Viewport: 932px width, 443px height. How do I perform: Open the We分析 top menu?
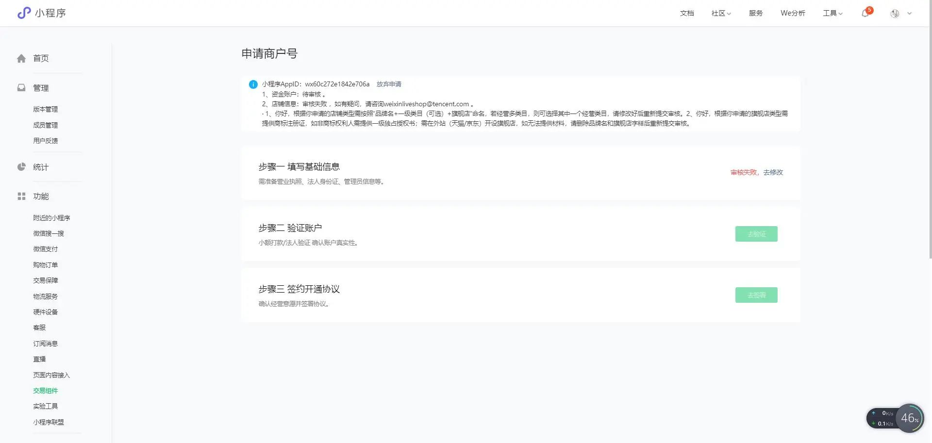(793, 13)
